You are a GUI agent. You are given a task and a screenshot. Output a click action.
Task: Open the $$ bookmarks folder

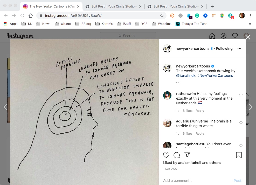27,24
